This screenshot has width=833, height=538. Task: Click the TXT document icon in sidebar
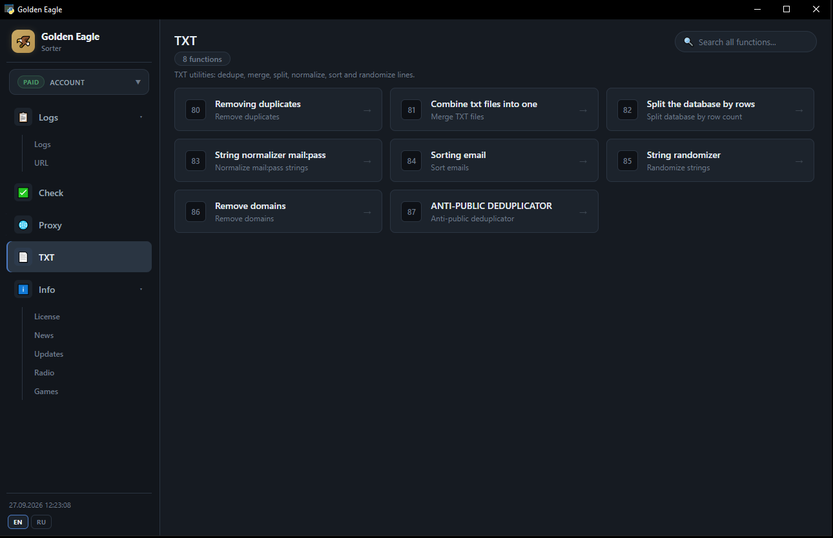[23, 257]
